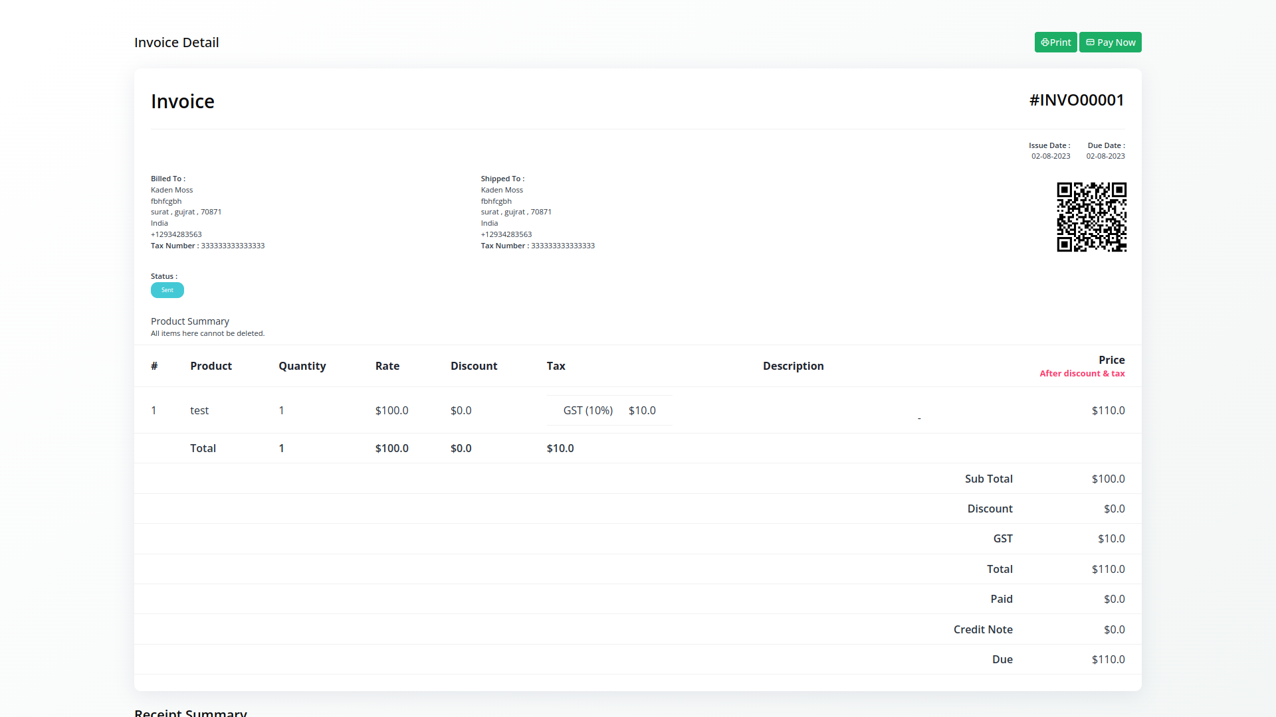Viewport: 1276px width, 717px height.
Task: Click the Sub Total amount $100.0
Action: click(1108, 479)
